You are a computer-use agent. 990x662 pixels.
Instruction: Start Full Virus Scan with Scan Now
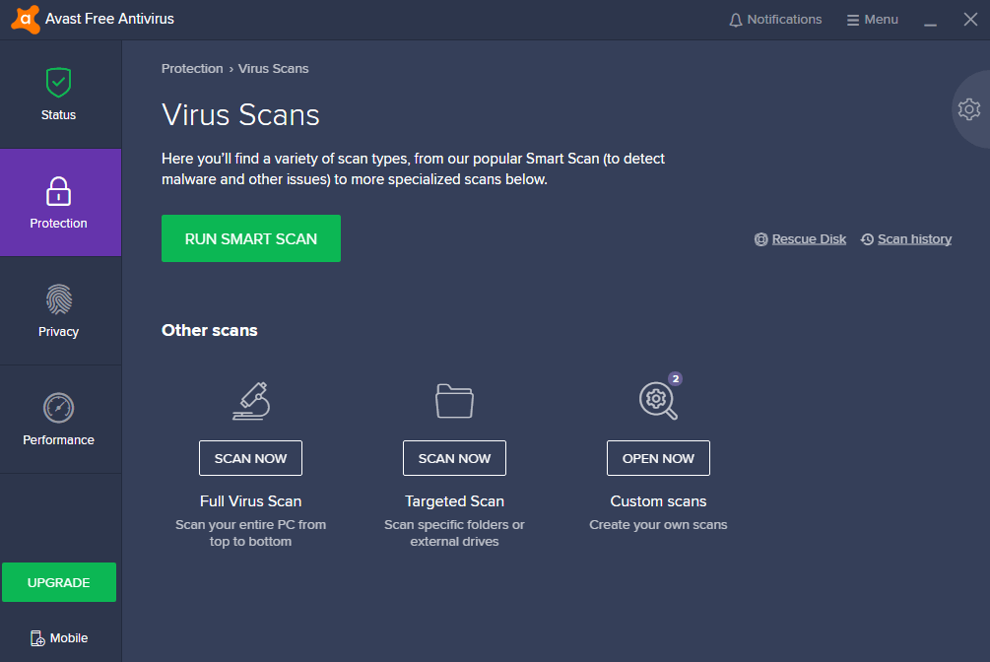(x=250, y=458)
